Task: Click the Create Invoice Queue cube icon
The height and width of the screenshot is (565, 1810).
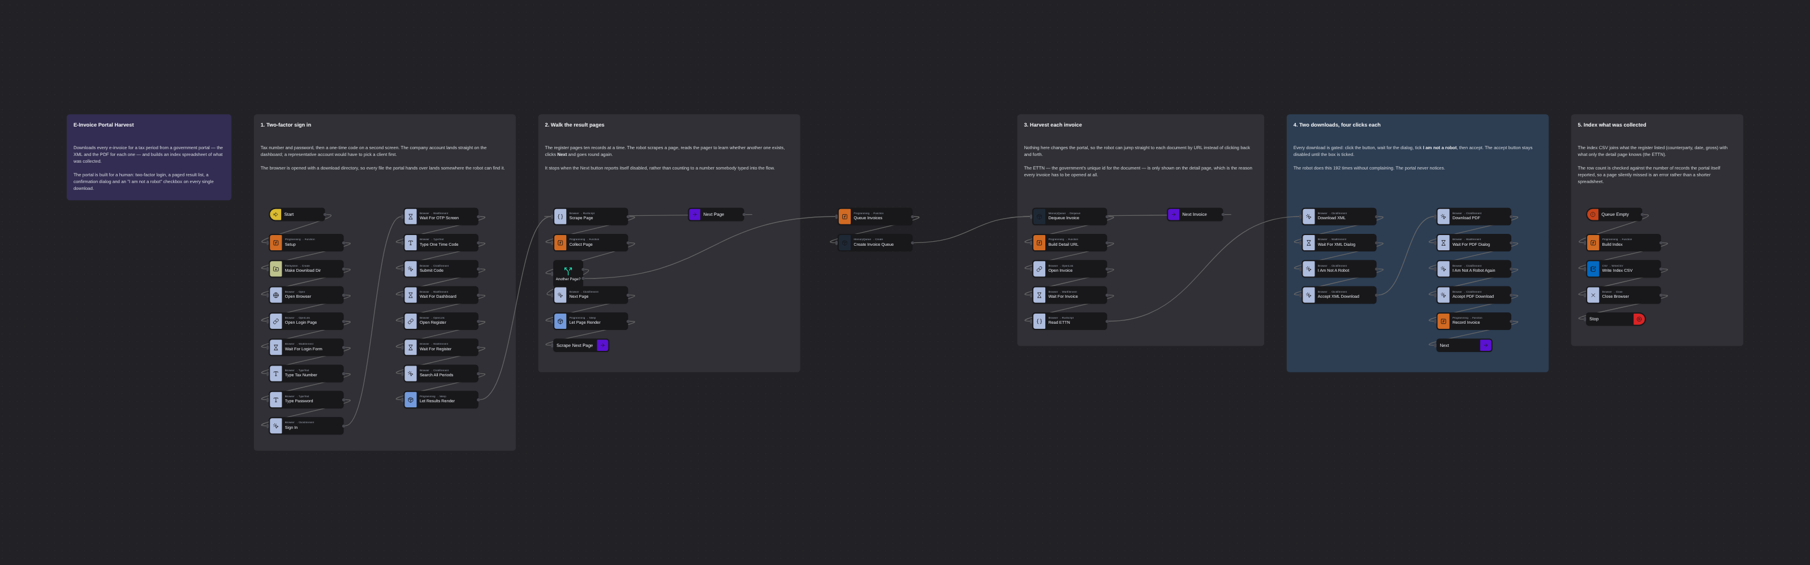Action: 844,243
